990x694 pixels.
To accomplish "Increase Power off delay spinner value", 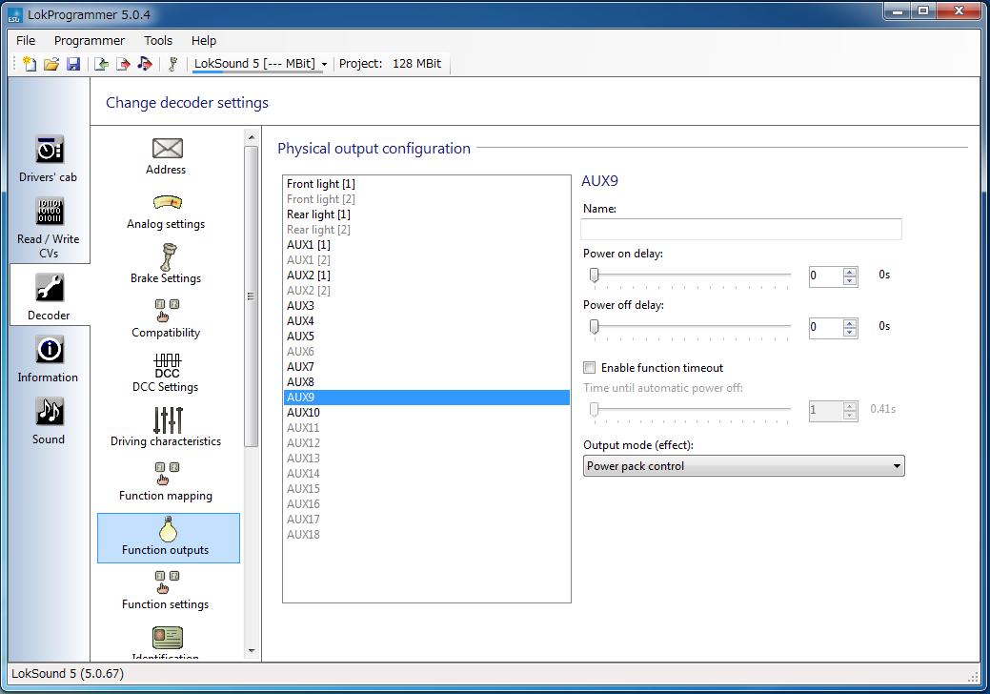I will 850,323.
